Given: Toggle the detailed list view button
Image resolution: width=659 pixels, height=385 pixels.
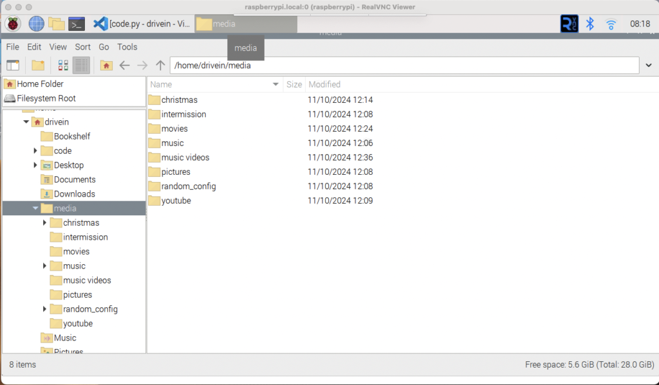Looking at the screenshot, I should point(81,65).
